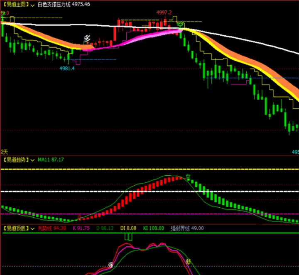Screen dimensions: 299x275
Task: Select the 空 marker in the 易道趋势 panel
Action: [x=188, y=176]
